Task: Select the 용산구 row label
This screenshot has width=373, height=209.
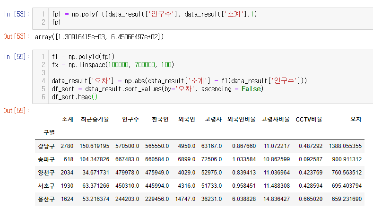Action: (x=46, y=199)
